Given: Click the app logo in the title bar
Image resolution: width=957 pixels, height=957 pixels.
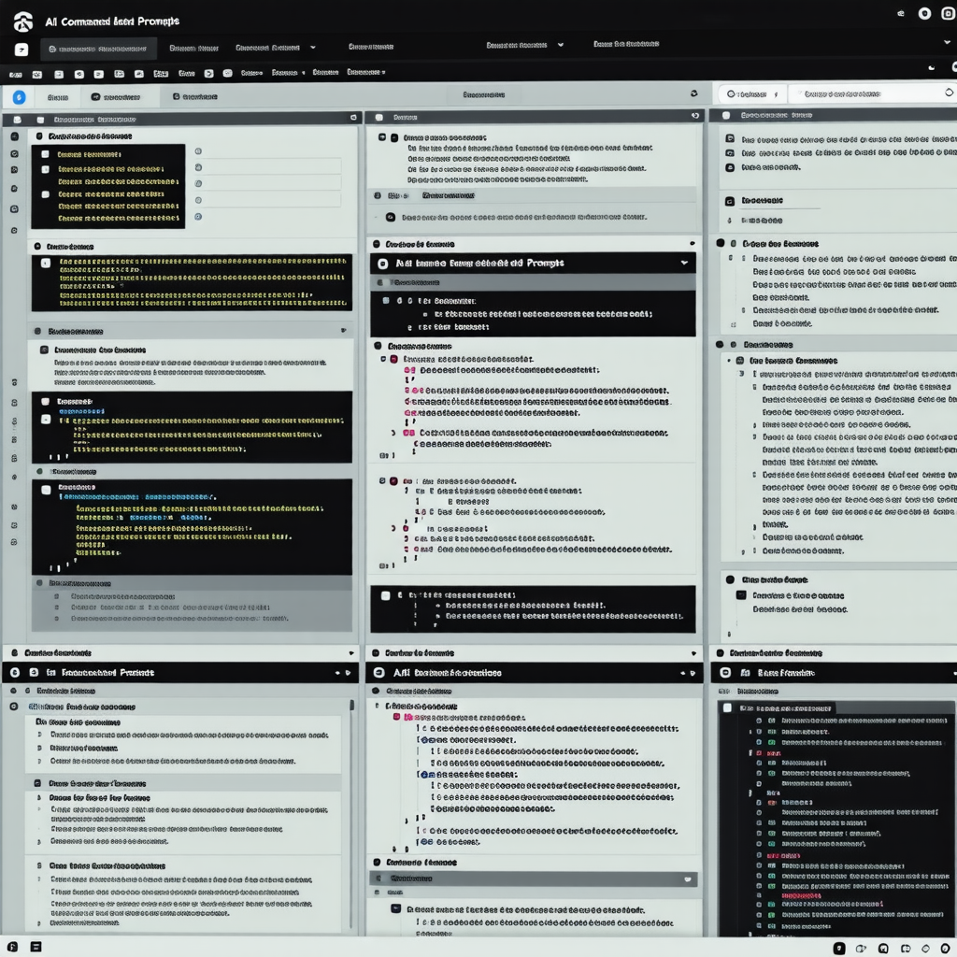Looking at the screenshot, I should [x=23, y=22].
